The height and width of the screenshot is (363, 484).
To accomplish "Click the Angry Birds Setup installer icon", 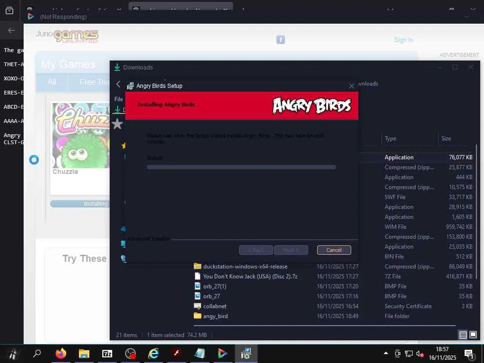I will tap(130, 86).
